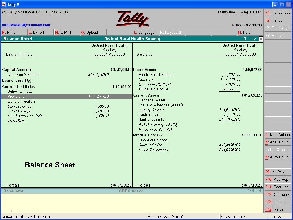Screen dimensions: 293x220
Task: Click the Assets column heading
Action: click(x=144, y=55)
